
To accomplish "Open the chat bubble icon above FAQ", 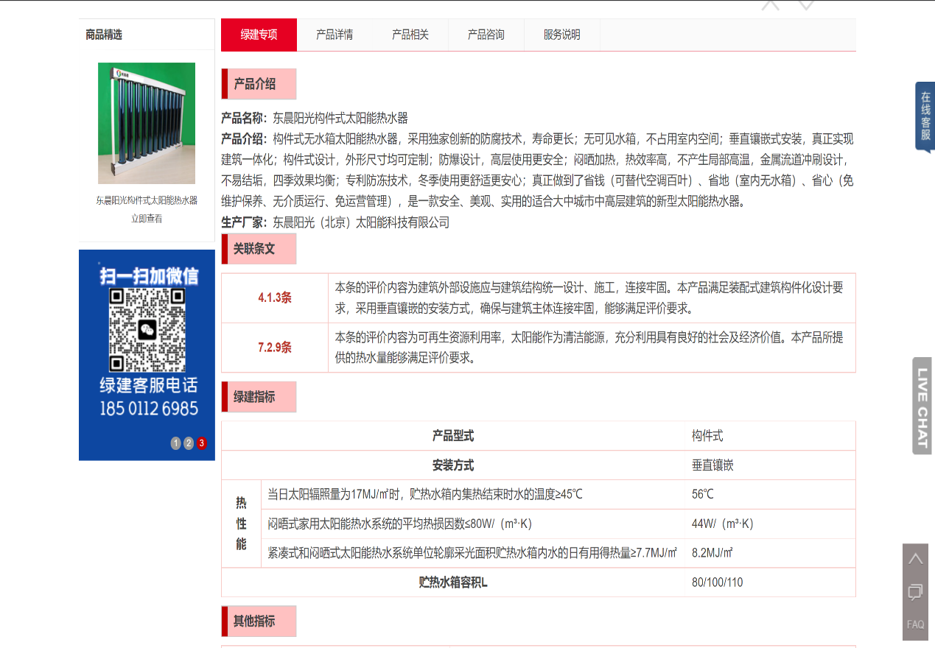I will pos(916,591).
